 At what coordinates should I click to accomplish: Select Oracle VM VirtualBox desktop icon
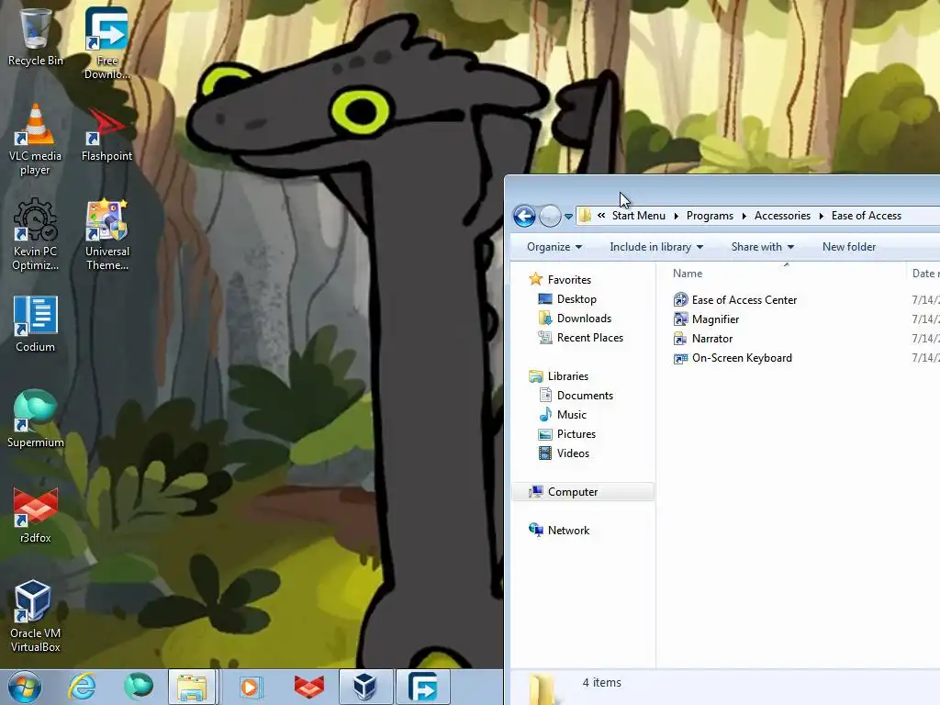[36, 616]
